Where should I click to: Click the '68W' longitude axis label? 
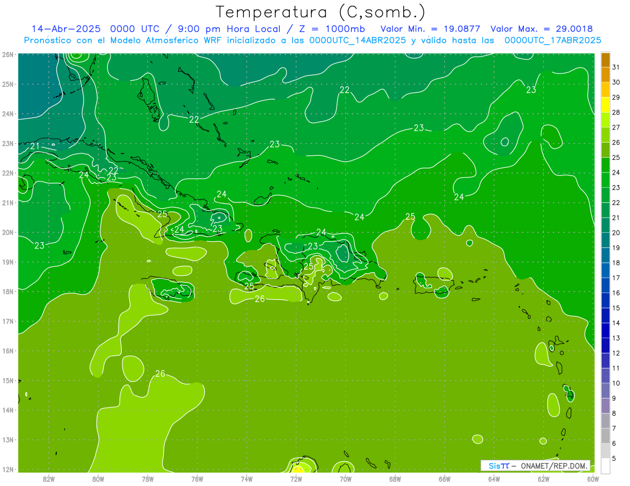click(395, 479)
